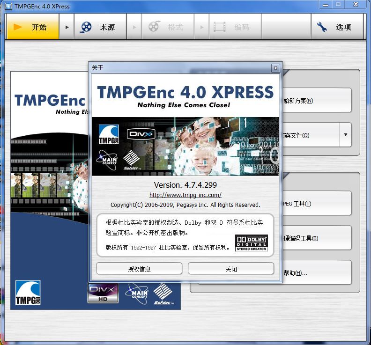Click the Sofdec logo in About banner

pyautogui.click(x=132, y=160)
